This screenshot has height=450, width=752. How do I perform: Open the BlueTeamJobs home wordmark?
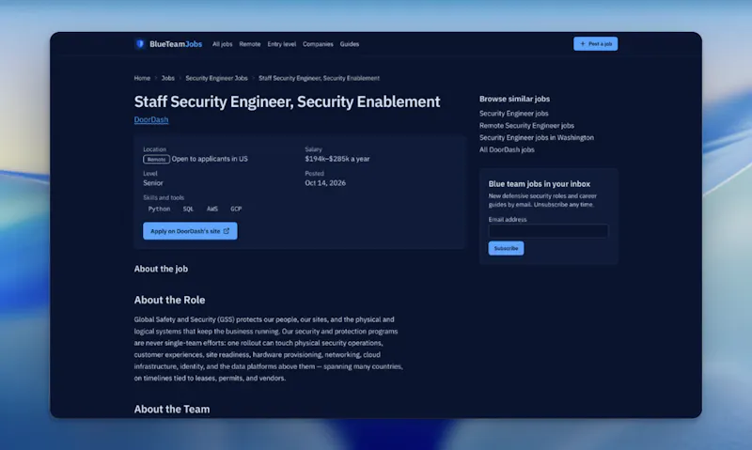(176, 43)
